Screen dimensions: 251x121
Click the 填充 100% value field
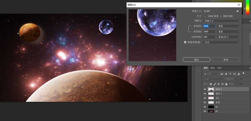(238, 84)
